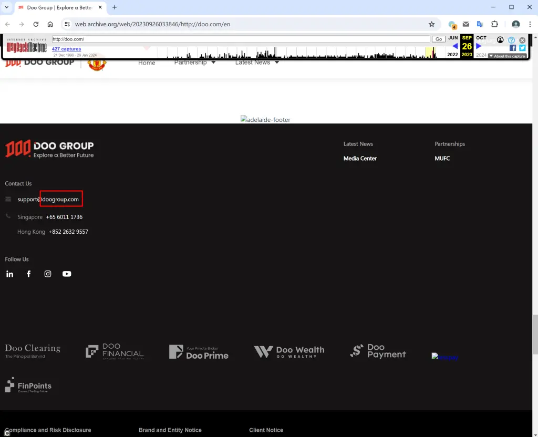Screen dimensions: 538x437
Task: Open a new browser tab
Action: [x=115, y=7]
